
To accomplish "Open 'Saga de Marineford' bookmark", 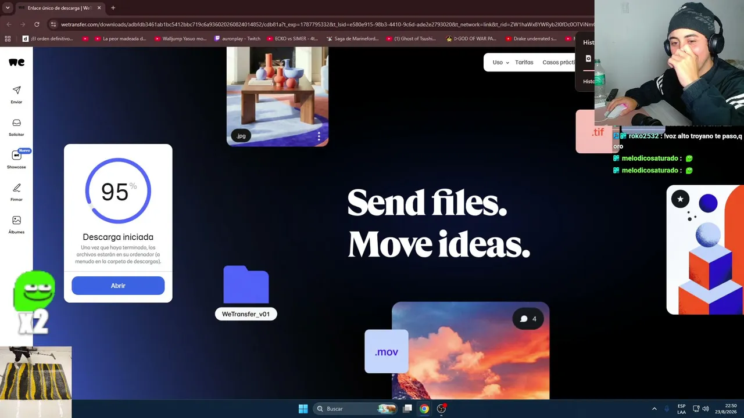I will (x=352, y=39).
